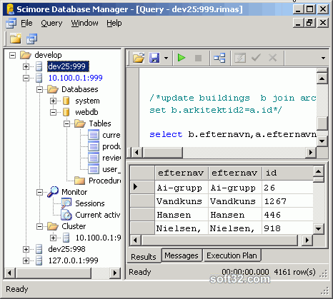333x299 pixels.
Task: Collapse the 10.100.0.1:999 server node
Action: (26, 78)
